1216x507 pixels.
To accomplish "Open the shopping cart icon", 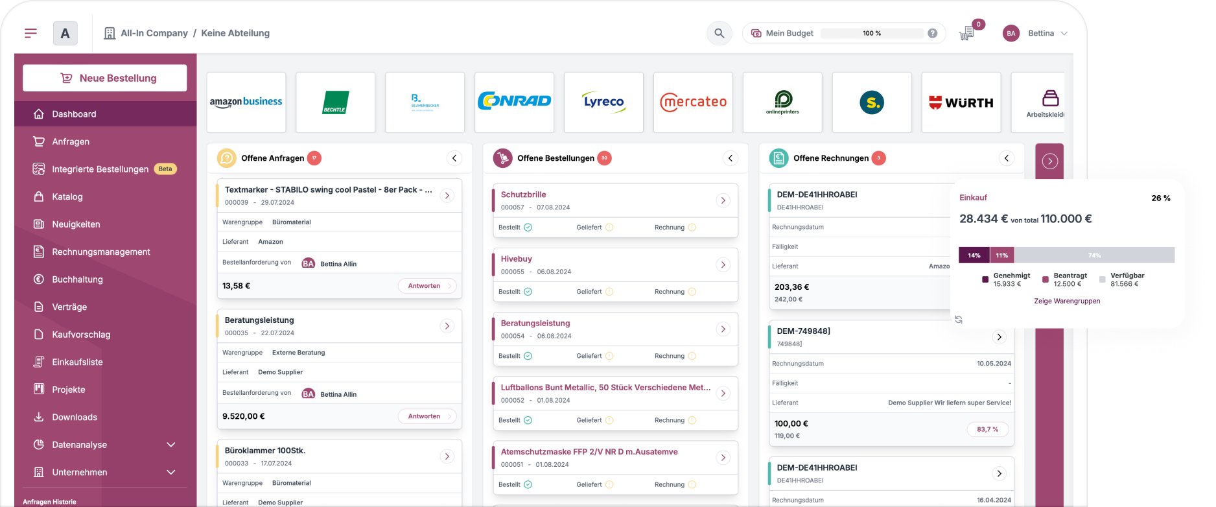I will (x=967, y=33).
